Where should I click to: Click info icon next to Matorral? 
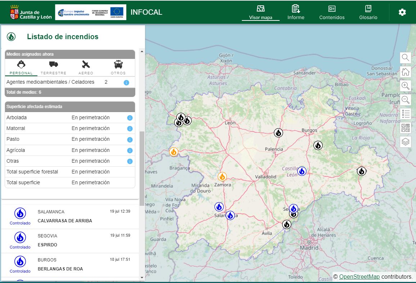pos(130,129)
